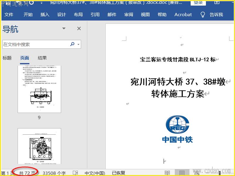The image size is (235, 176).
Task: Click the 登录 sign-in button
Action: (198, 3)
